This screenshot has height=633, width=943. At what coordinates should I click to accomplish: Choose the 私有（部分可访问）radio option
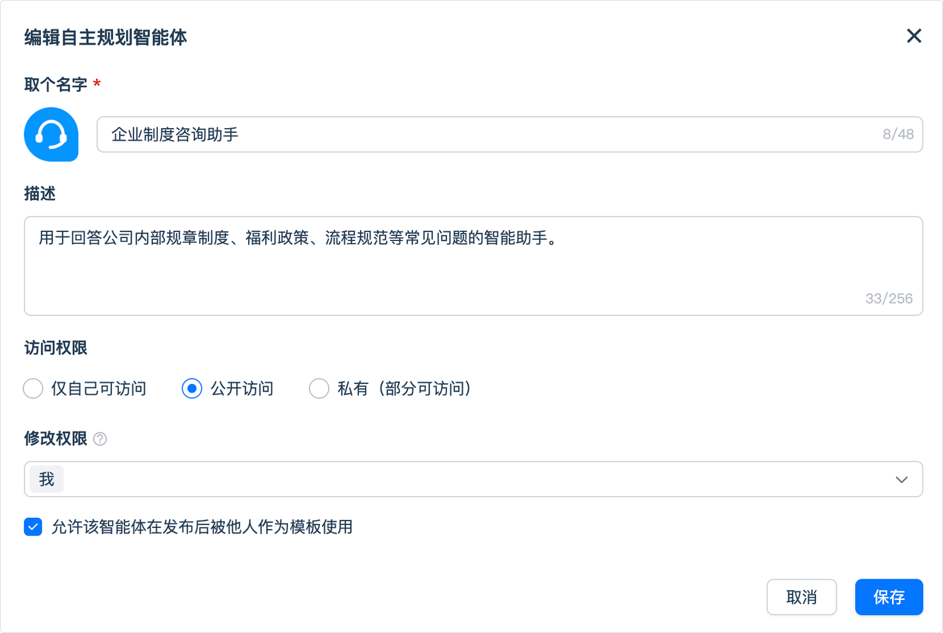(319, 389)
